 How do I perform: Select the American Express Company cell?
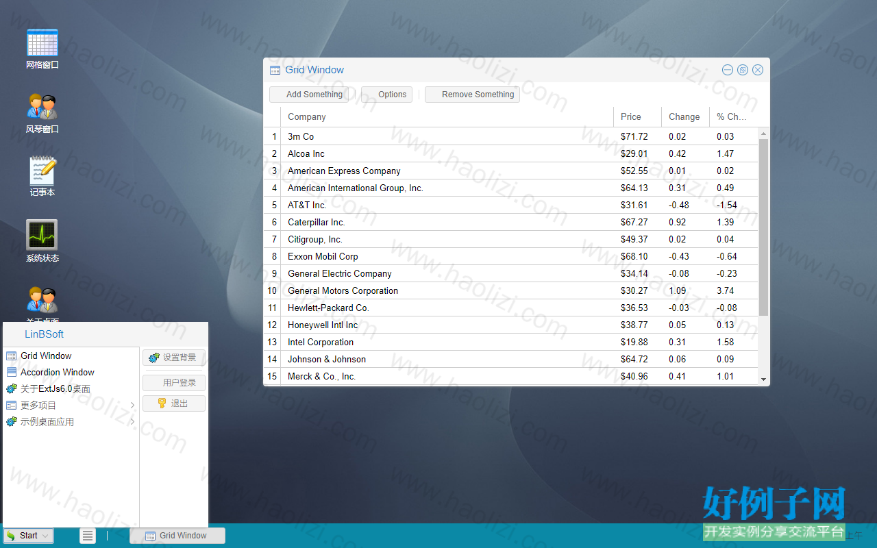(447, 171)
